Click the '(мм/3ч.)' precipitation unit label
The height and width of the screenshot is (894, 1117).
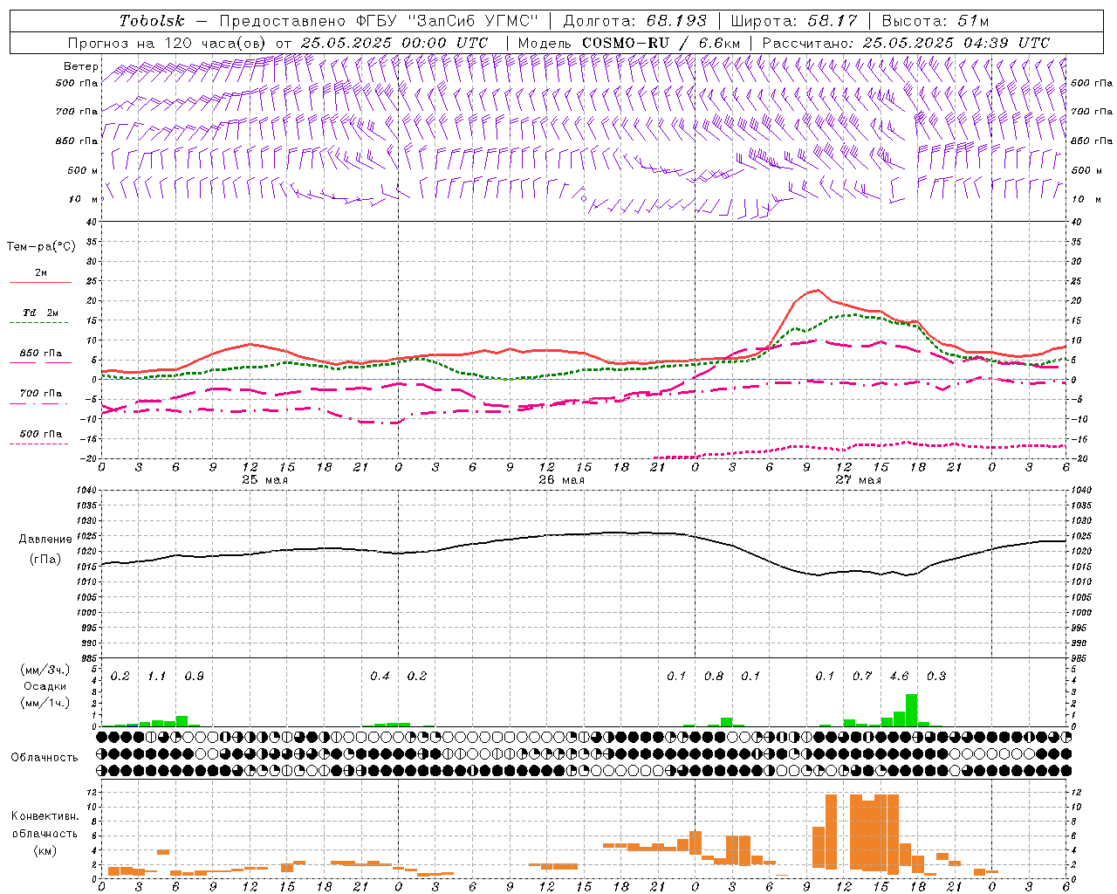click(x=45, y=670)
